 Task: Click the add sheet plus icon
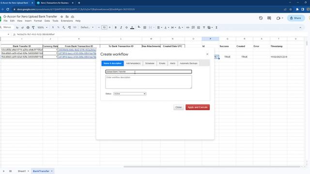click(x=4, y=171)
